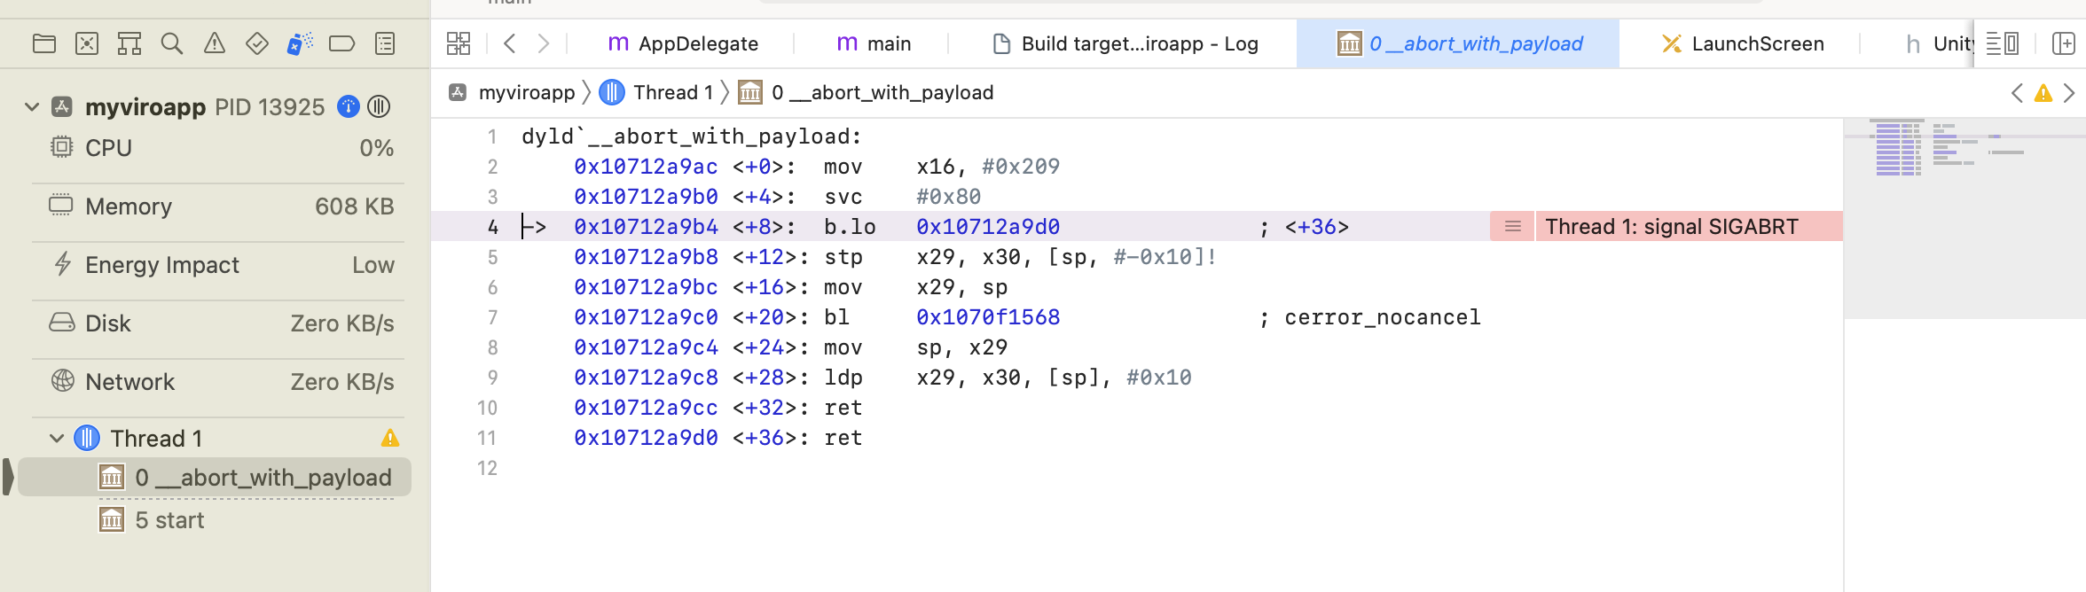Viewport: 2086px width, 592px height.
Task: Click the svc instruction on line 3
Action: pos(843,197)
